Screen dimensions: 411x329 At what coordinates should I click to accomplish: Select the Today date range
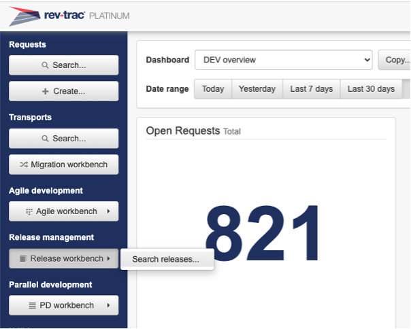click(x=213, y=89)
